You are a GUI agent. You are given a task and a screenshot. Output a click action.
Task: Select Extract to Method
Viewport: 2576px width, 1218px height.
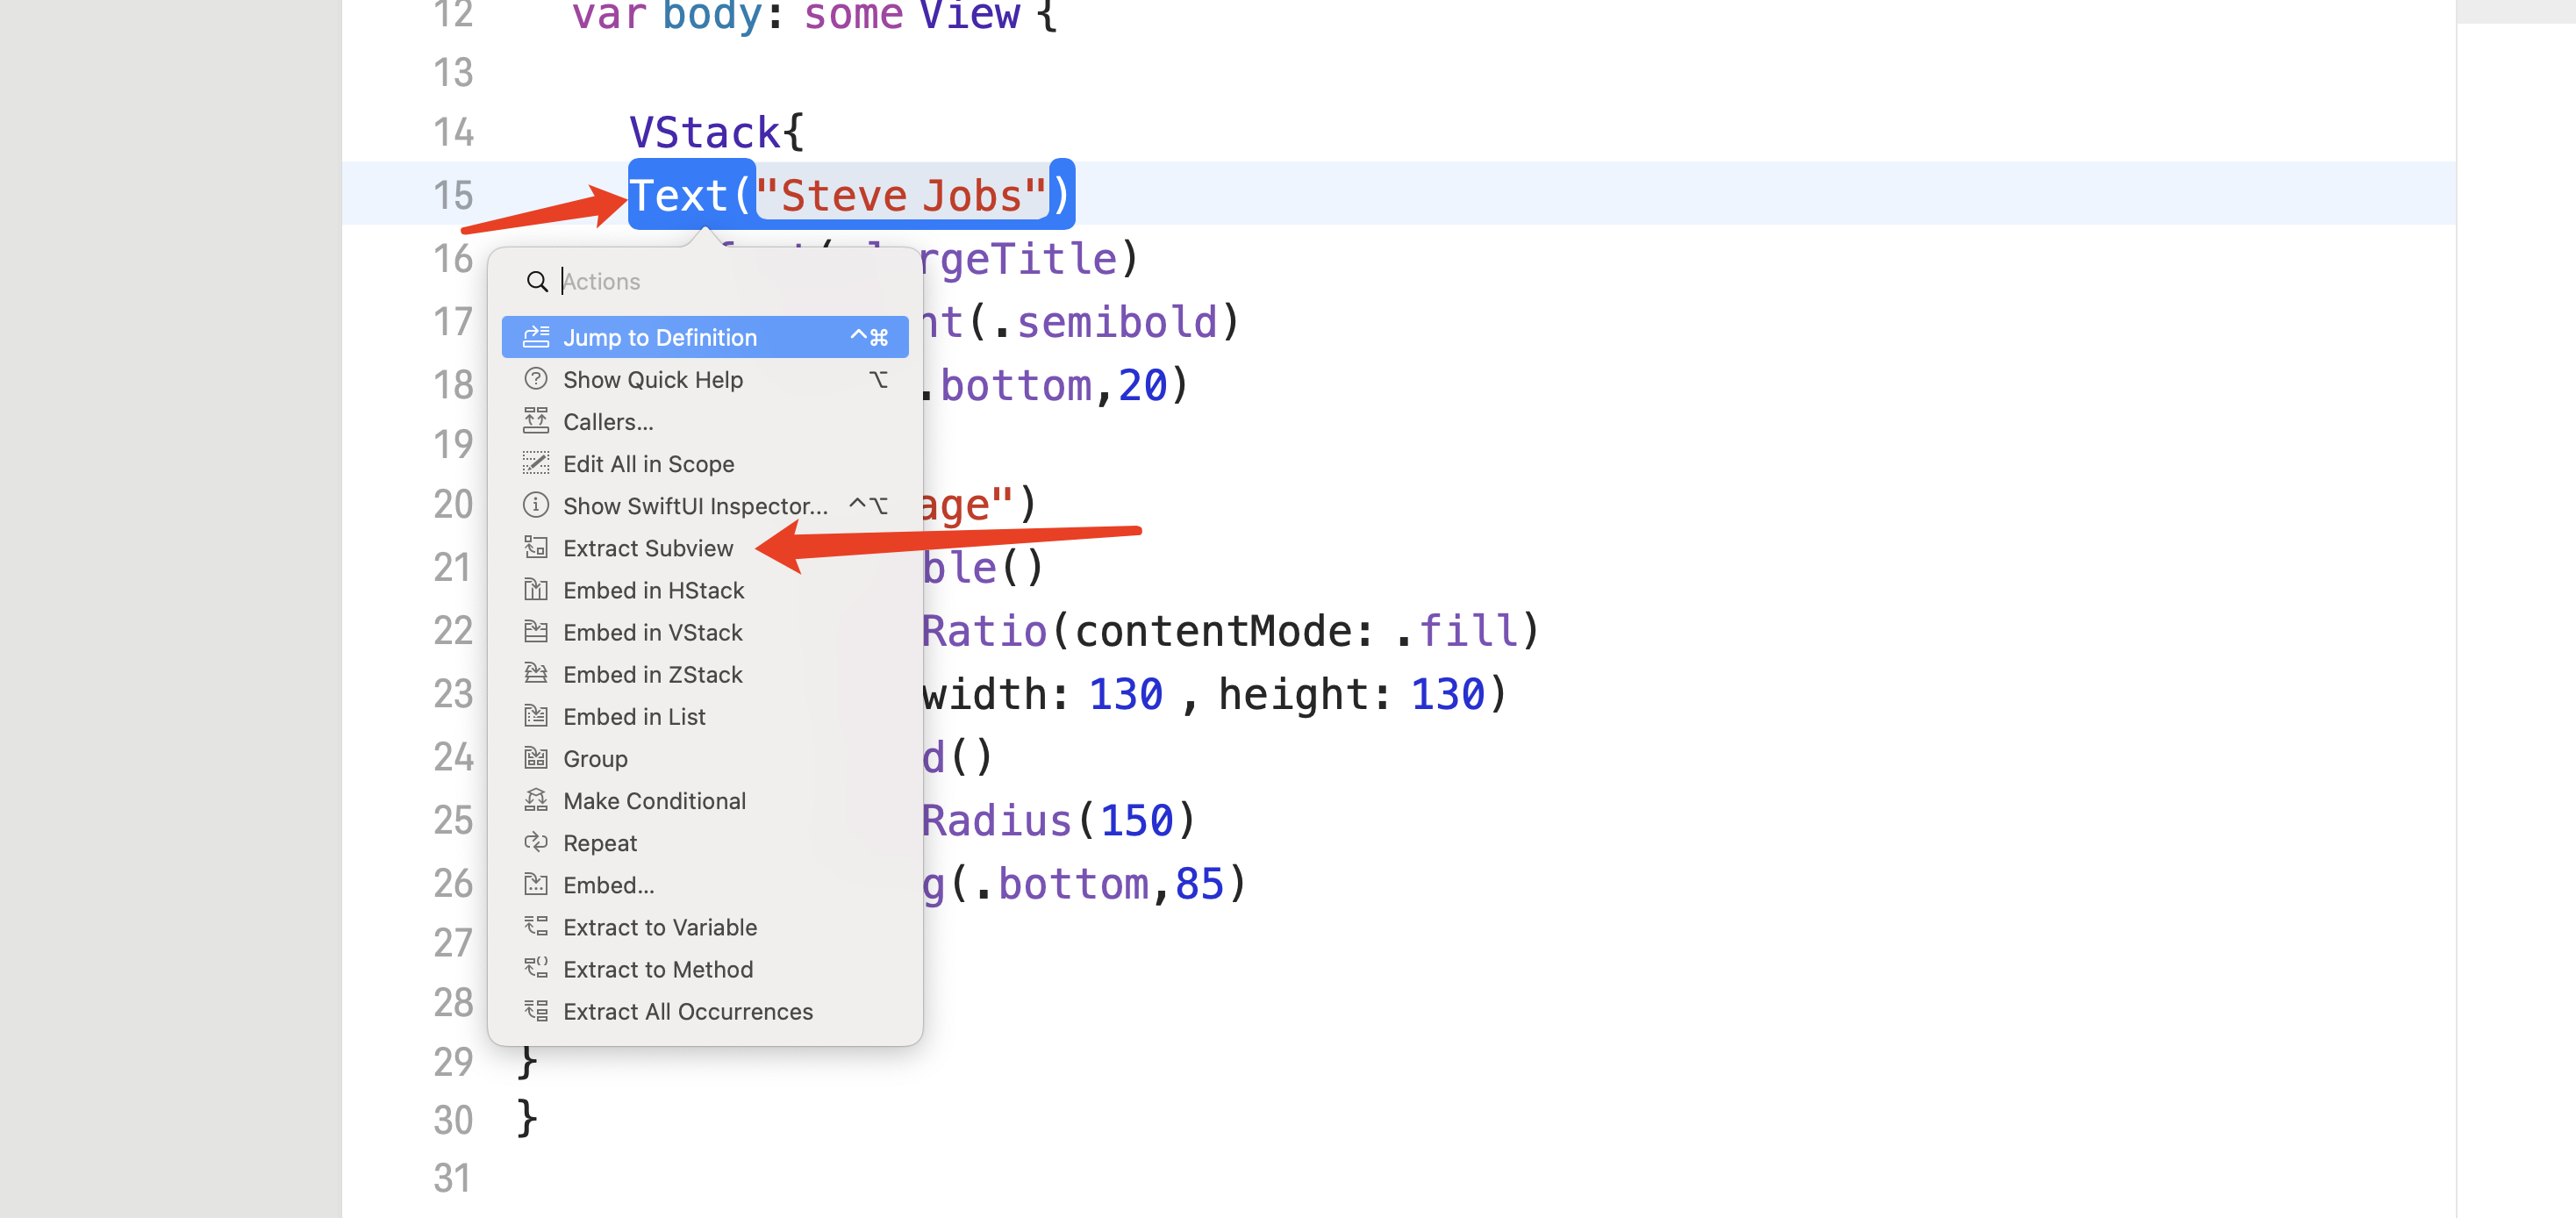click(x=657, y=969)
